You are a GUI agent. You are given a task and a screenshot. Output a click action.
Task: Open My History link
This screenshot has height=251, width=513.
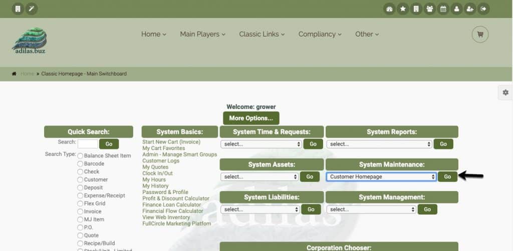coord(155,186)
